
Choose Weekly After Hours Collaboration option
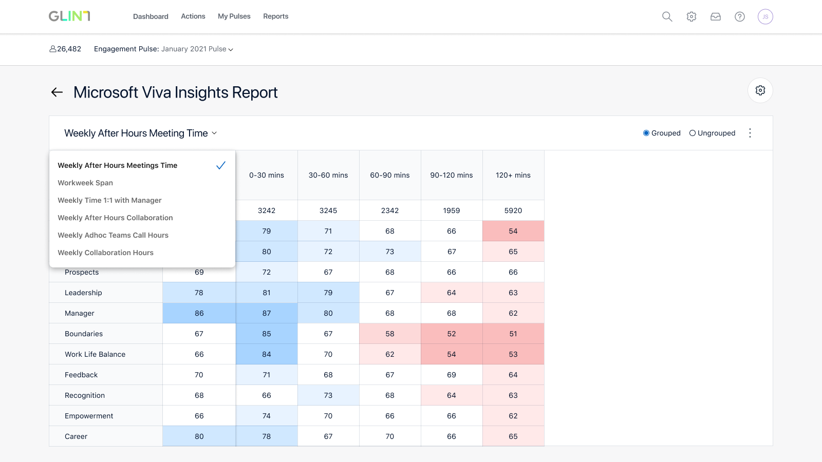point(142,218)
